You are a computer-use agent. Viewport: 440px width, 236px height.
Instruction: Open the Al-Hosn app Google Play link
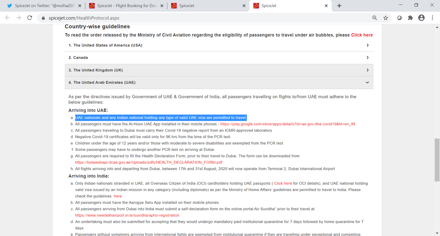pyautogui.click(x=287, y=124)
